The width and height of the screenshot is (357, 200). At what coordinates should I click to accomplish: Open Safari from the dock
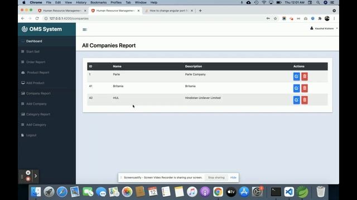click(x=62, y=192)
